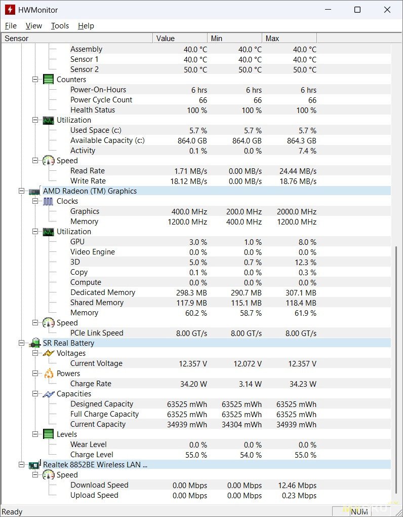Click the battery Levels green icon
403x517 pixels.
pos(48,434)
